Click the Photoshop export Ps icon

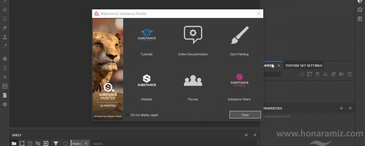tap(5, 86)
